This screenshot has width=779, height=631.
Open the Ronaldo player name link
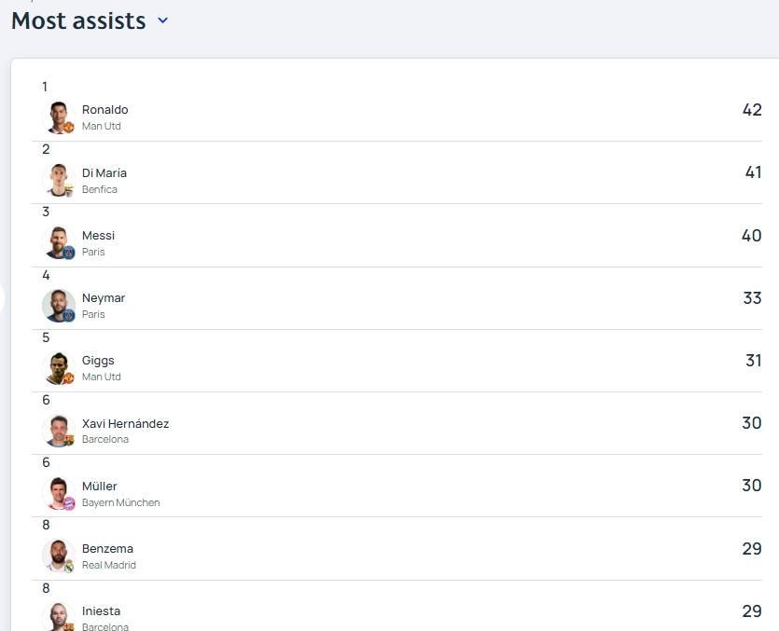pyautogui.click(x=104, y=110)
